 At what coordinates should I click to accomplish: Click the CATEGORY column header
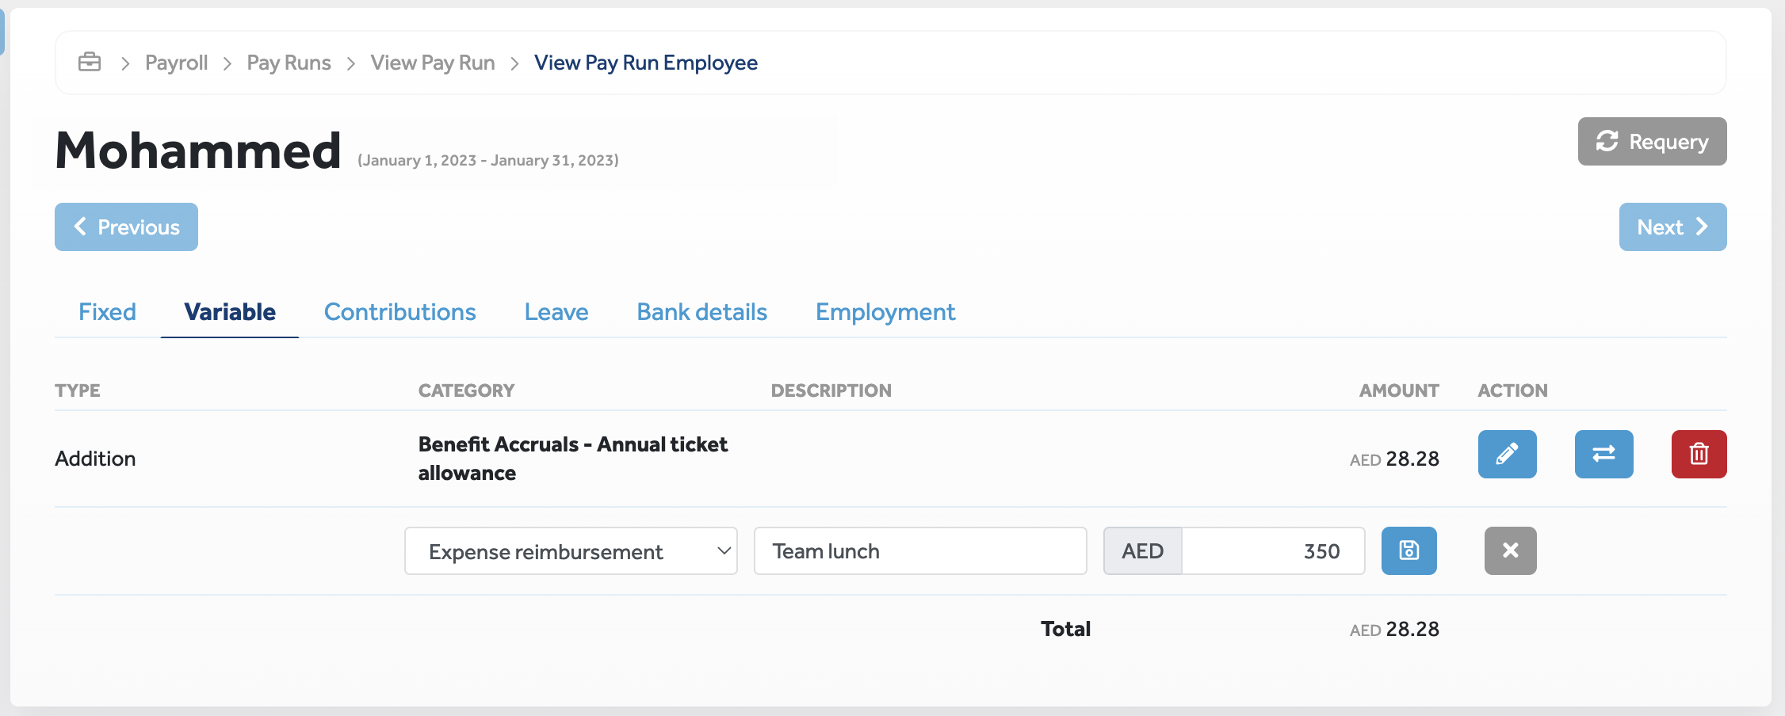point(466,390)
